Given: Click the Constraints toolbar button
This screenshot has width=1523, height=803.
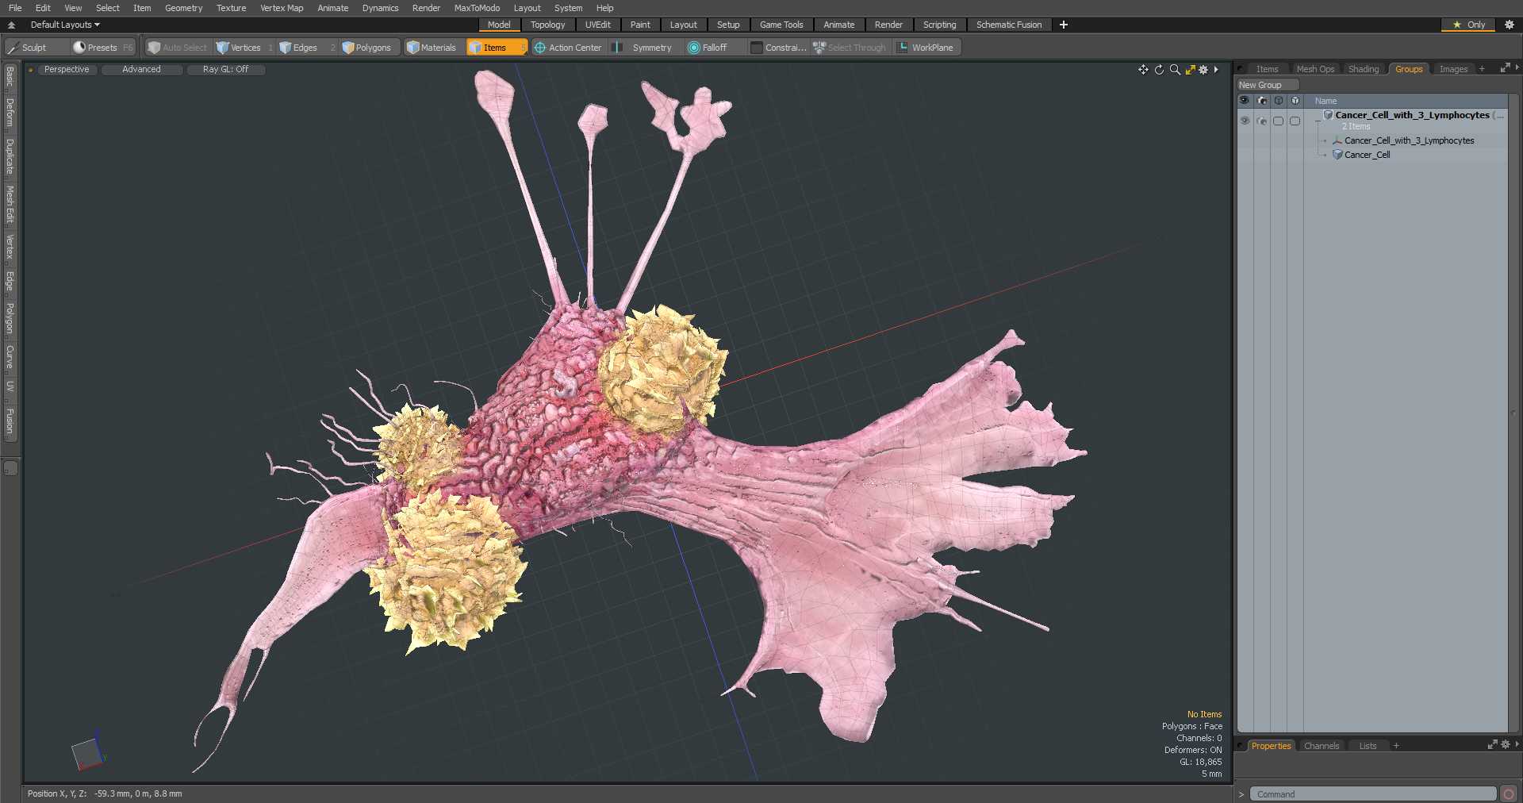Looking at the screenshot, I should point(779,48).
